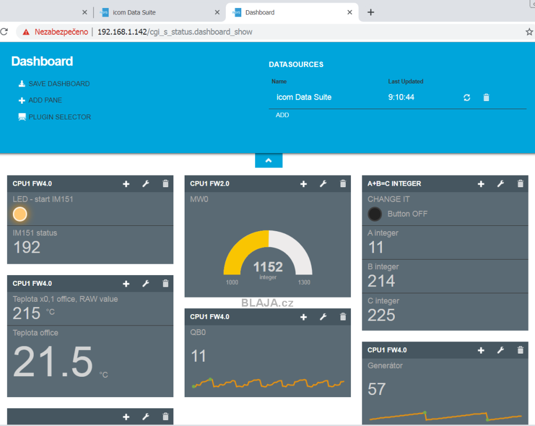Delete the icom Data Suite datasource
Screen dimensions: 535x426
tap(486, 97)
